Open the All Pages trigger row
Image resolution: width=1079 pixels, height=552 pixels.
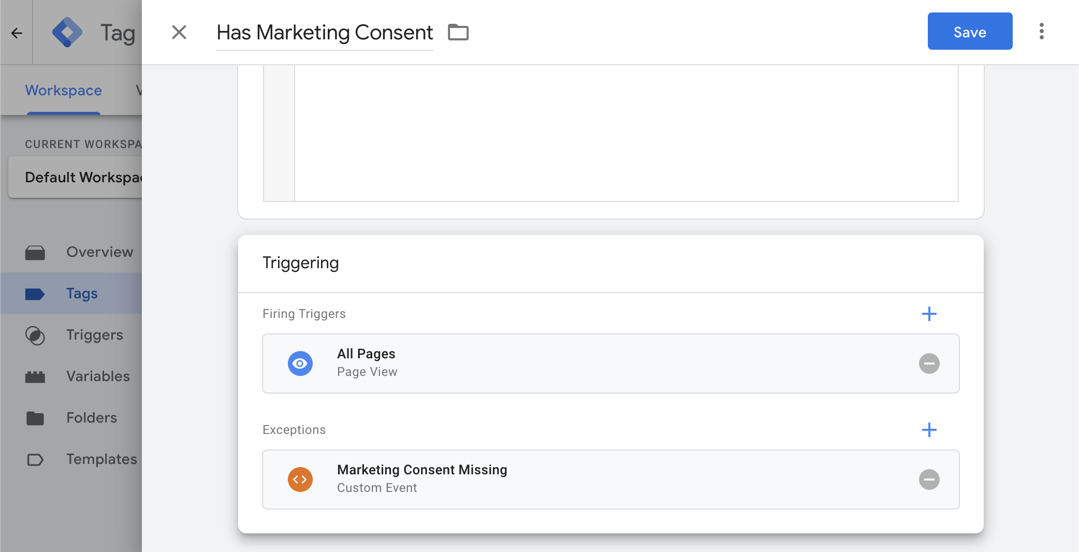click(x=611, y=364)
